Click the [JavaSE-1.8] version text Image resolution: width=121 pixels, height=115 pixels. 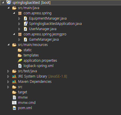[58, 76]
